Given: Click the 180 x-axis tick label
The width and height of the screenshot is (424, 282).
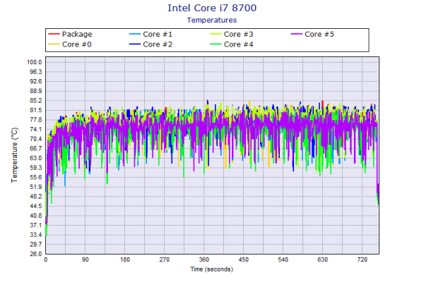Looking at the screenshot, I should tap(125, 259).
